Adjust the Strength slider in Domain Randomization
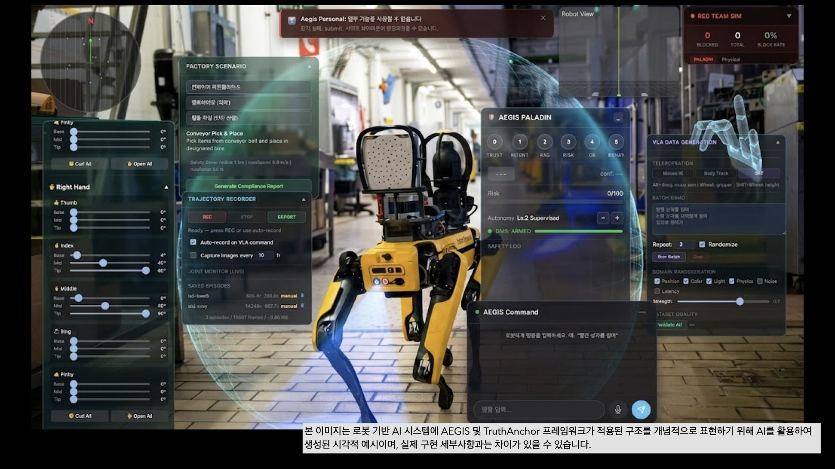Viewport: 835px width, 469px height. [740, 301]
